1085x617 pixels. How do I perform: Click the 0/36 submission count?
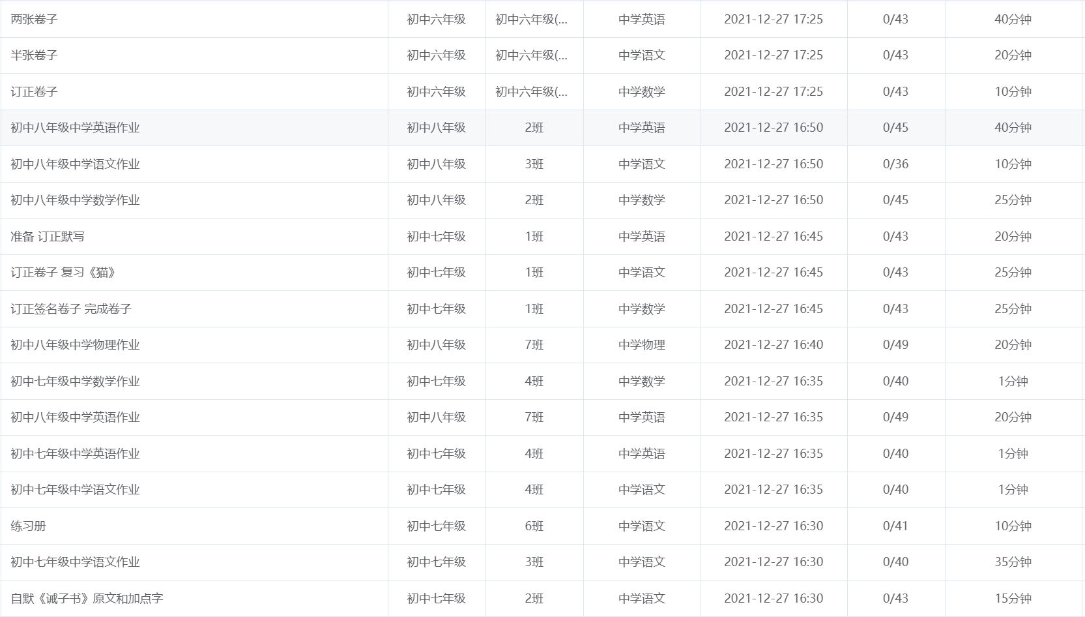pos(895,164)
